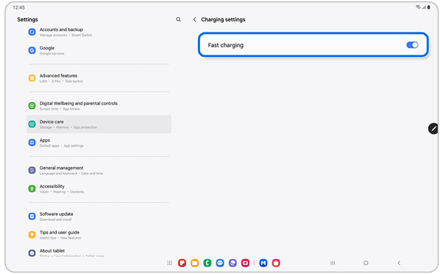Tap the Back navigation button
This screenshot has width=443, height=274.
(x=399, y=263)
